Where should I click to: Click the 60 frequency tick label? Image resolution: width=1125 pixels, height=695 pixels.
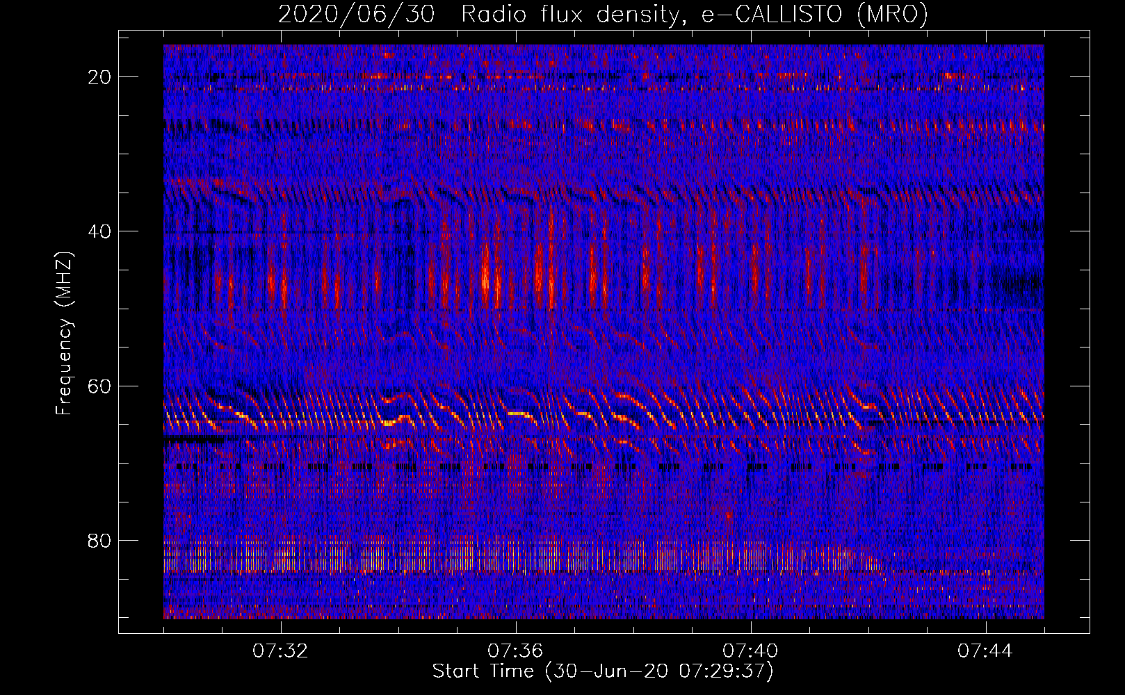[x=100, y=386]
